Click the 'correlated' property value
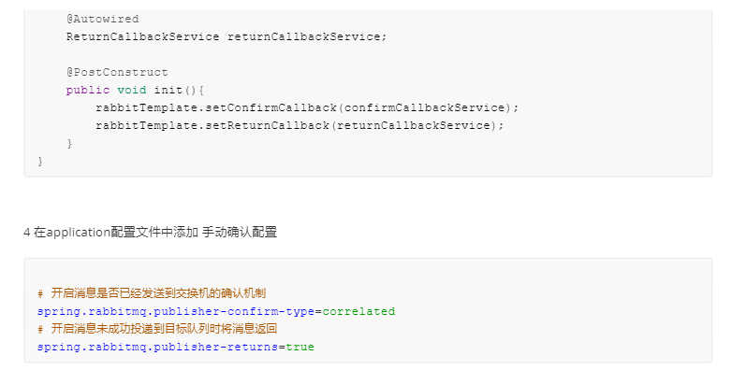This screenshot has width=731, height=384. point(358,311)
